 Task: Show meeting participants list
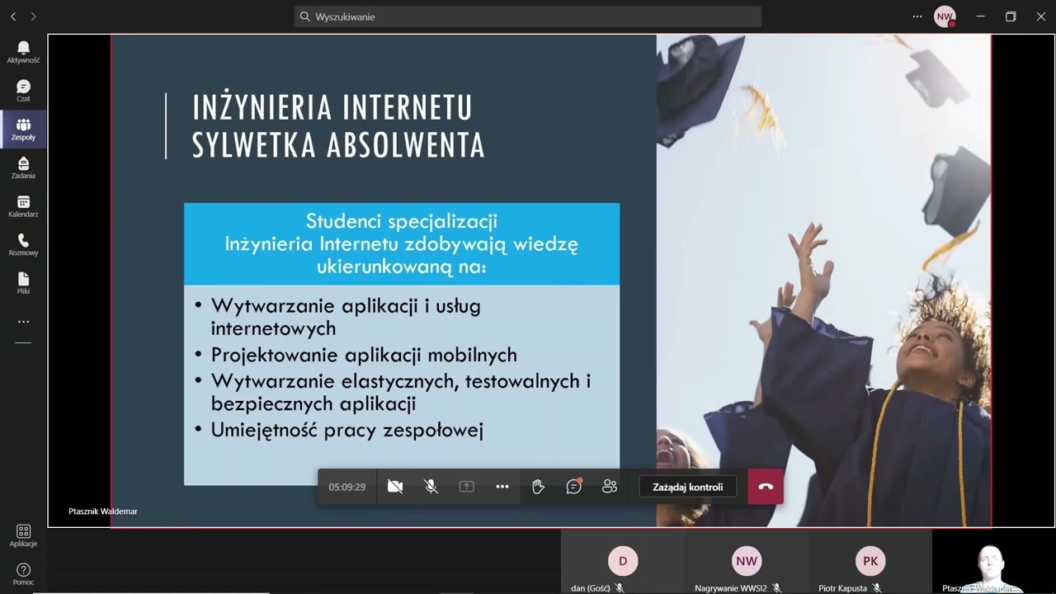tap(610, 487)
